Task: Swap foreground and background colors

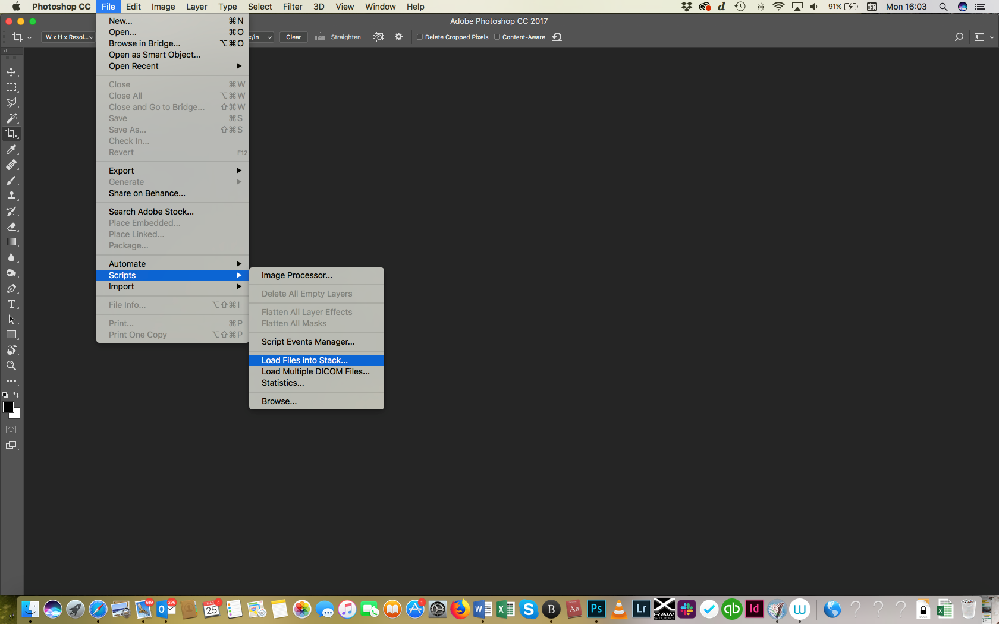Action: pos(17,395)
